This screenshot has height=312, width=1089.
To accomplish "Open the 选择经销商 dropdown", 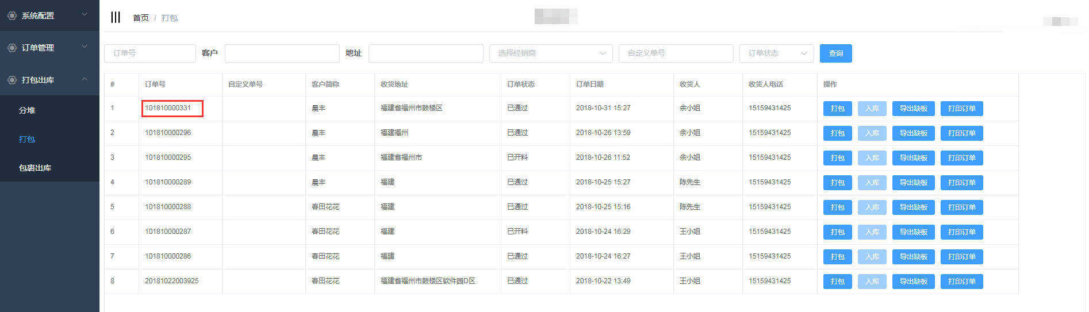I will click(x=551, y=53).
